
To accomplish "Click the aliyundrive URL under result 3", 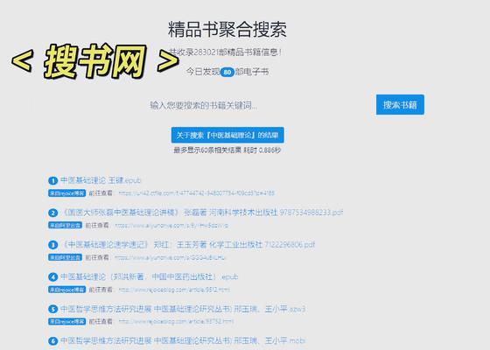I will 170,257.
